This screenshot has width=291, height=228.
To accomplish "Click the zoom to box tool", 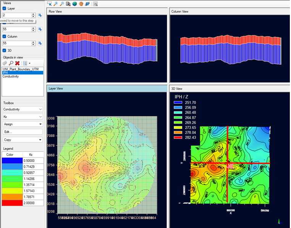I will (68, 4).
